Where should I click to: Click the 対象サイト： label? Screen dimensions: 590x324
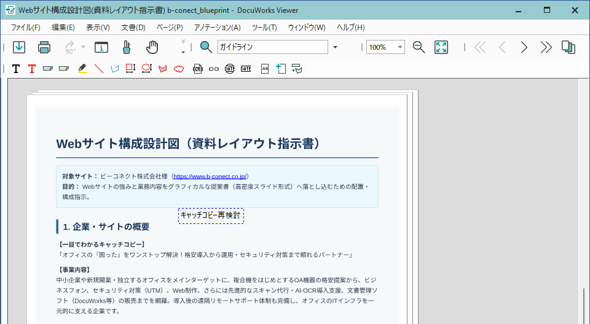tap(80, 176)
